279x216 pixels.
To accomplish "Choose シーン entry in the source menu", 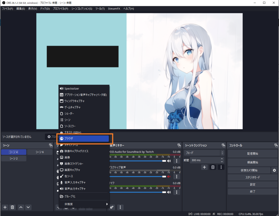I will pyautogui.click(x=84, y=120).
